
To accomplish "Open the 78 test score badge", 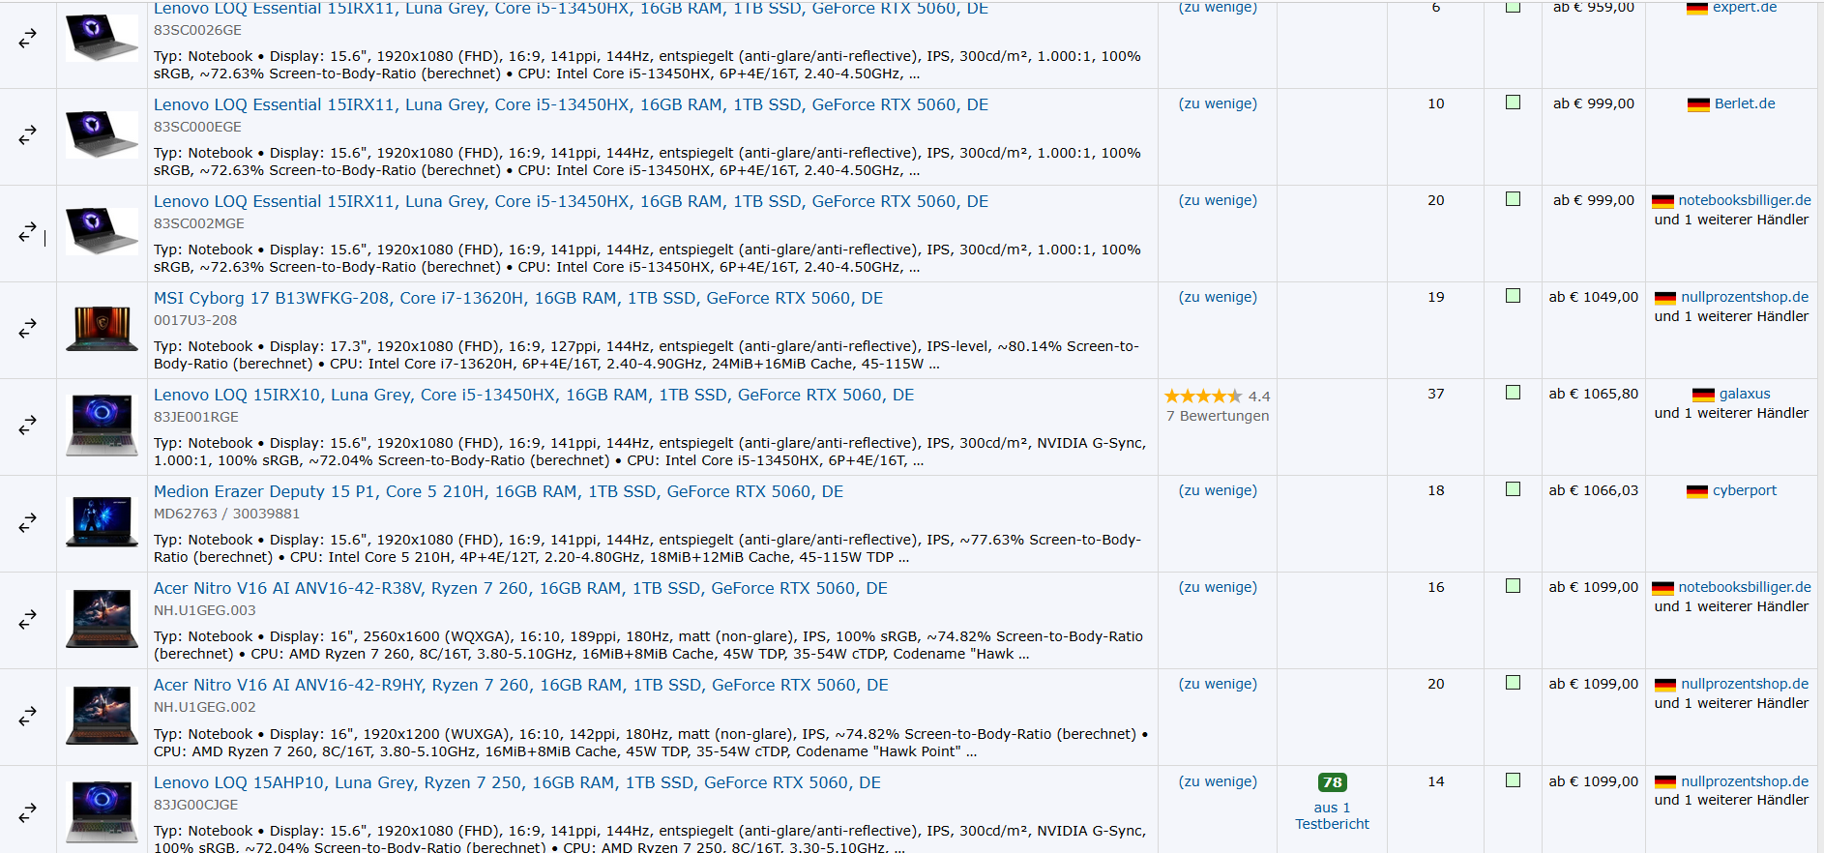I will tap(1333, 782).
